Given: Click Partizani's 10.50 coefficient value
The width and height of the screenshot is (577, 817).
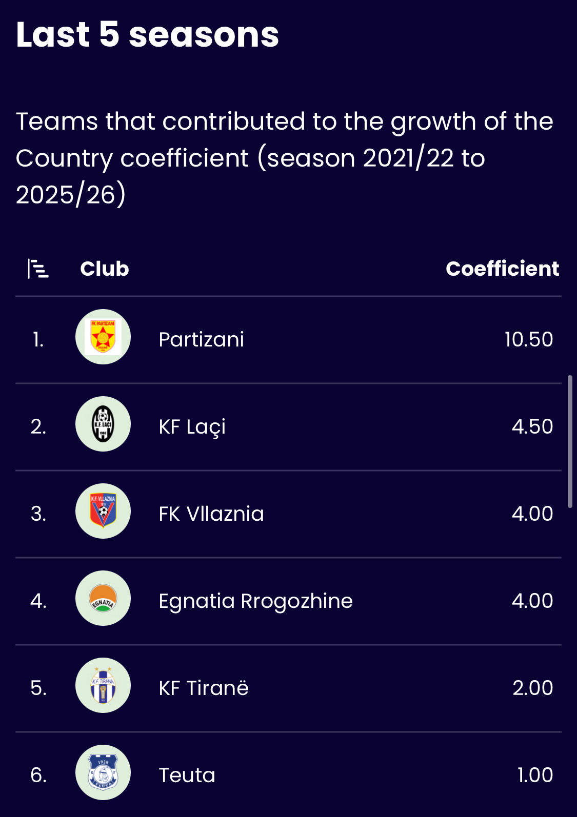Looking at the screenshot, I should 529,339.
